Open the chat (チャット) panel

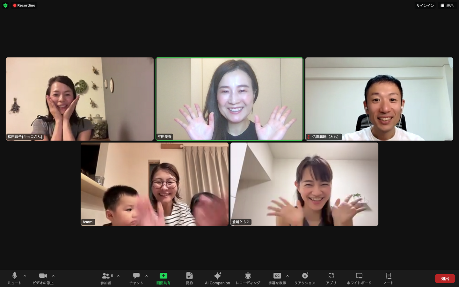pos(136,278)
